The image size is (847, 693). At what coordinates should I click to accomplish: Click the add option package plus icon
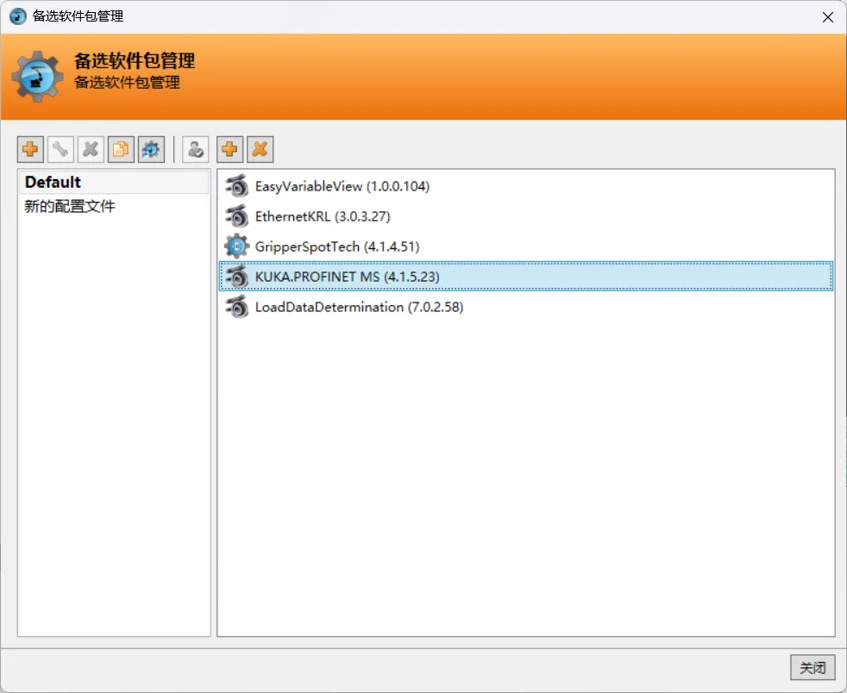[230, 149]
